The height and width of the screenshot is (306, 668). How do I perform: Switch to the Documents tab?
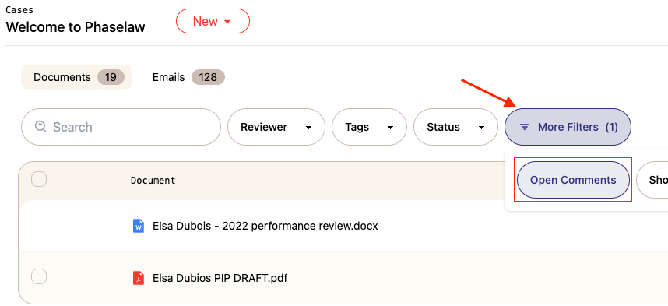tap(76, 77)
